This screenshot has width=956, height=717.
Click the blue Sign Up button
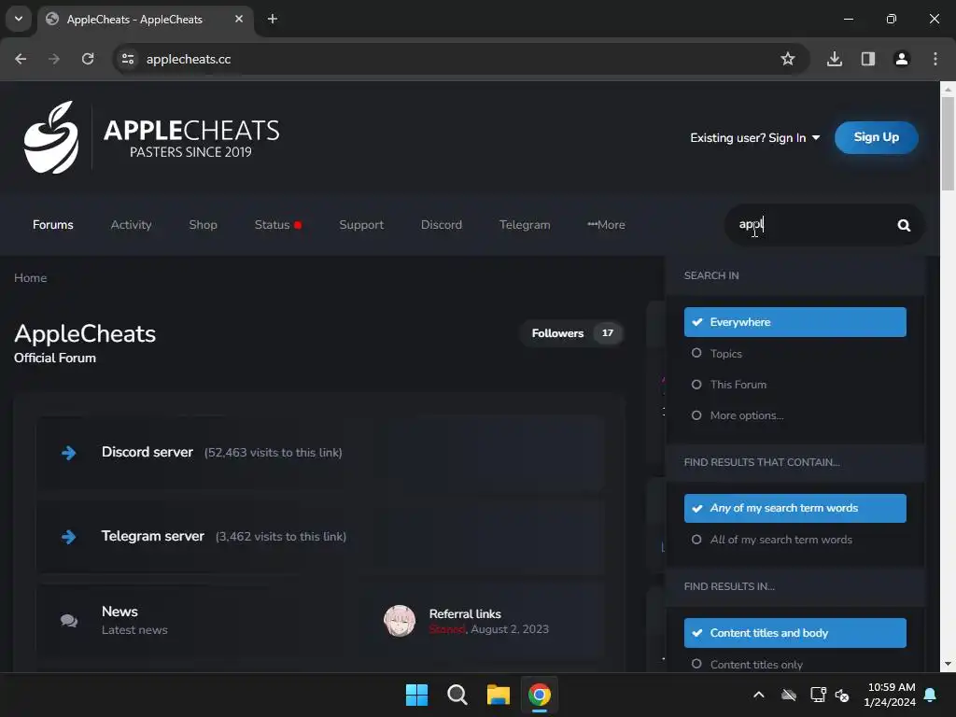876,137
